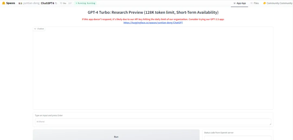Open the Files tab
Screen dimensions: 293x140
[x=254, y=3]
